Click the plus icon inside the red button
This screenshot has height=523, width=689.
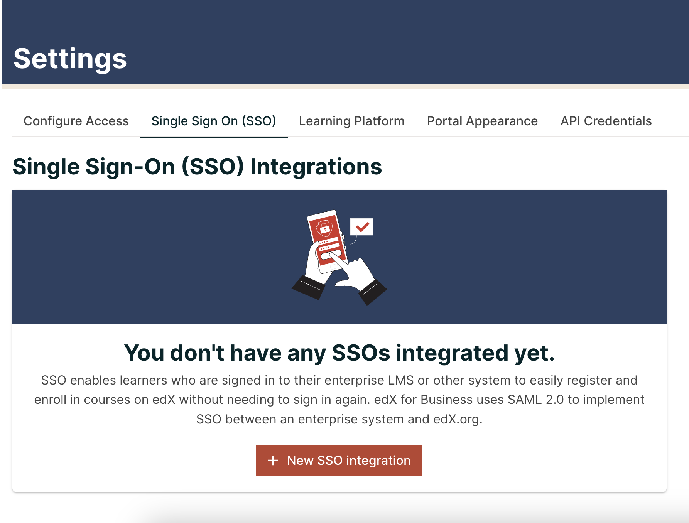pyautogui.click(x=274, y=460)
